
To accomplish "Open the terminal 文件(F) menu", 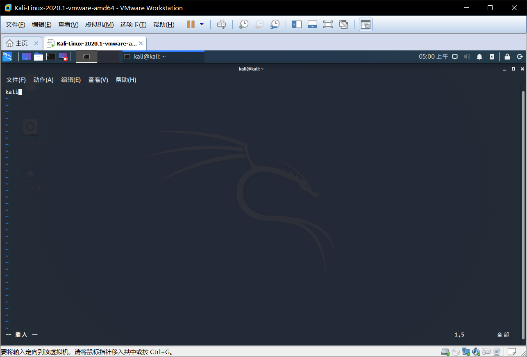I will click(x=16, y=80).
